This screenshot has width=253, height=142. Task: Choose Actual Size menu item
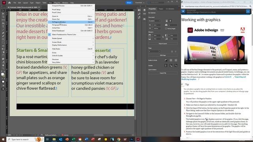(x=71, y=28)
